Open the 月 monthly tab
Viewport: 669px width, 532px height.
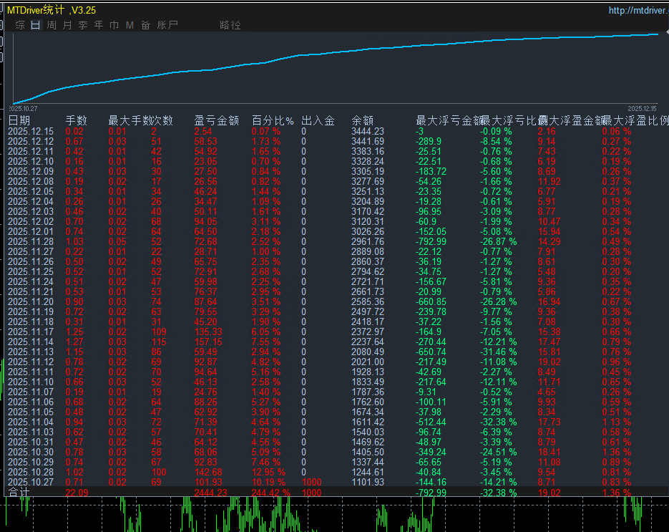click(x=67, y=25)
